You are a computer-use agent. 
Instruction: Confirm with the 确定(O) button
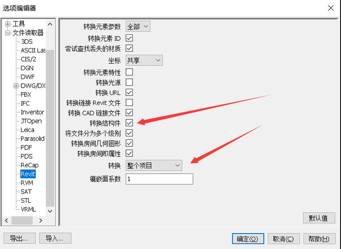click(248, 239)
